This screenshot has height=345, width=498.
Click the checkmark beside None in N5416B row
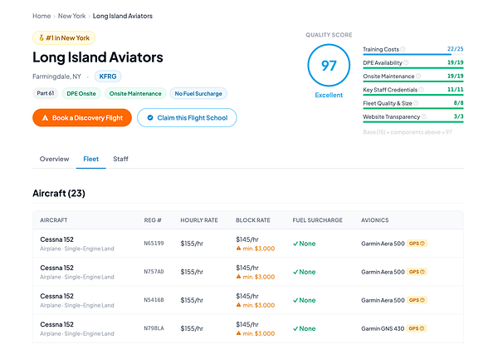pyautogui.click(x=295, y=300)
